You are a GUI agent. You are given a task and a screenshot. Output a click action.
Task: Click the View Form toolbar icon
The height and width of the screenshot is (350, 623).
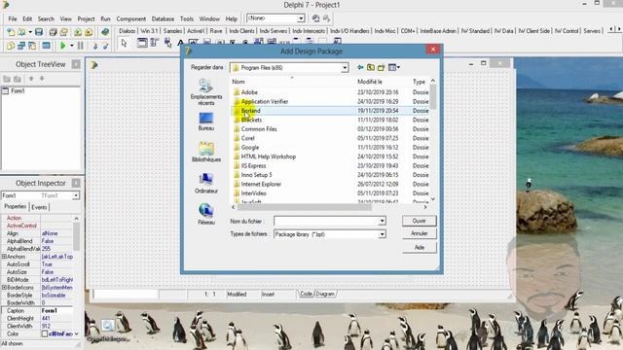[x=21, y=46]
